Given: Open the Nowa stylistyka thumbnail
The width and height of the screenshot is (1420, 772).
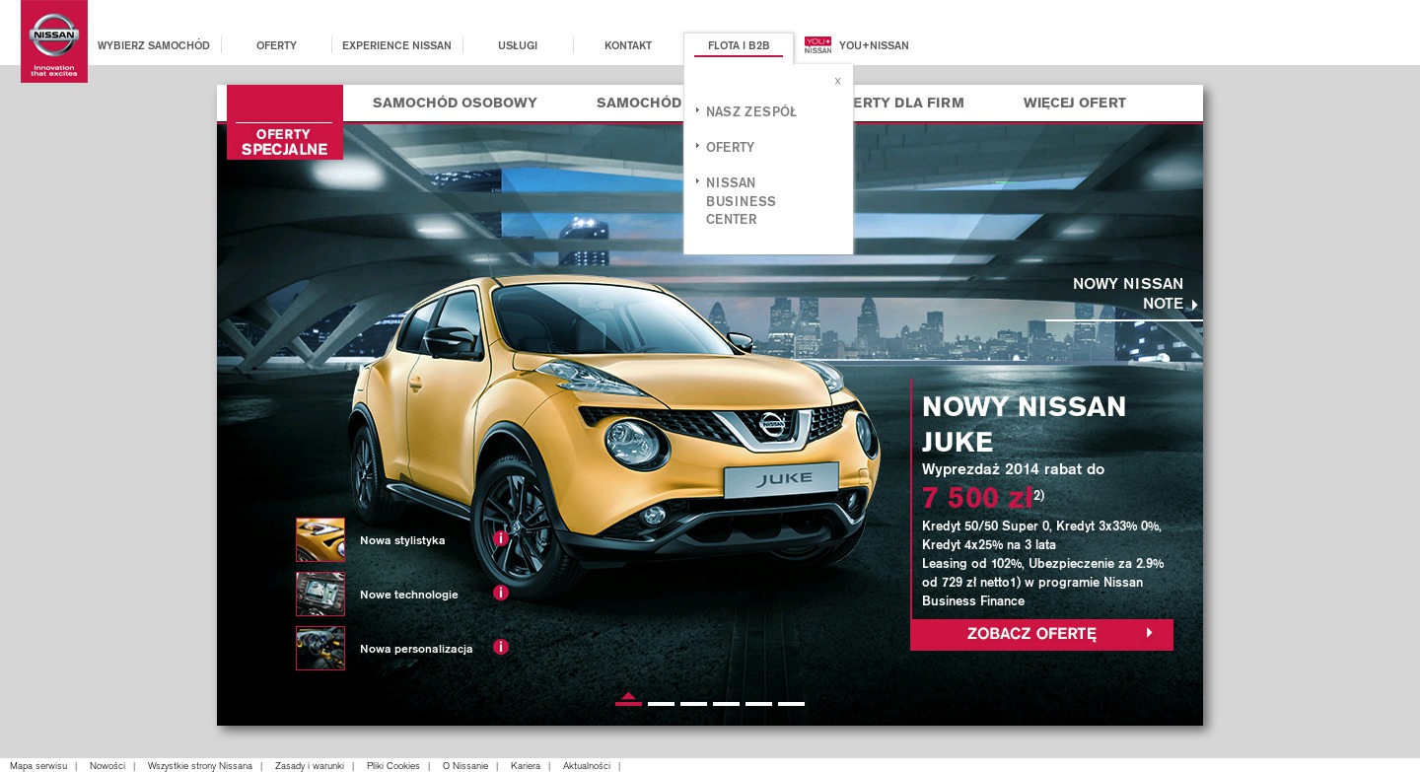Looking at the screenshot, I should tap(320, 539).
